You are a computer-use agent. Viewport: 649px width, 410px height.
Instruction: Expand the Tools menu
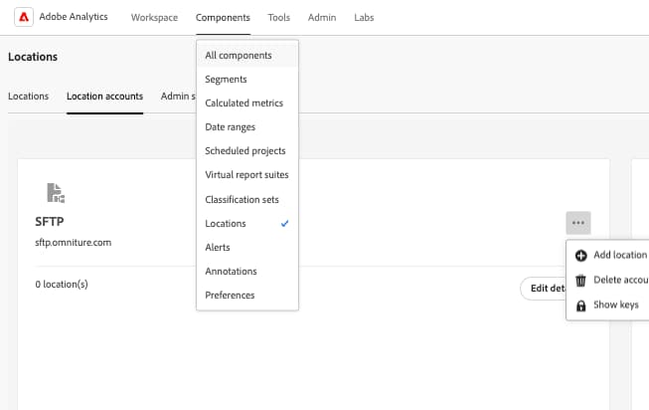click(x=279, y=18)
